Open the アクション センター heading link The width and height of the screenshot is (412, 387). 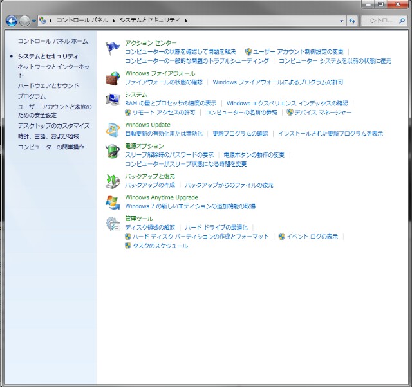click(151, 43)
